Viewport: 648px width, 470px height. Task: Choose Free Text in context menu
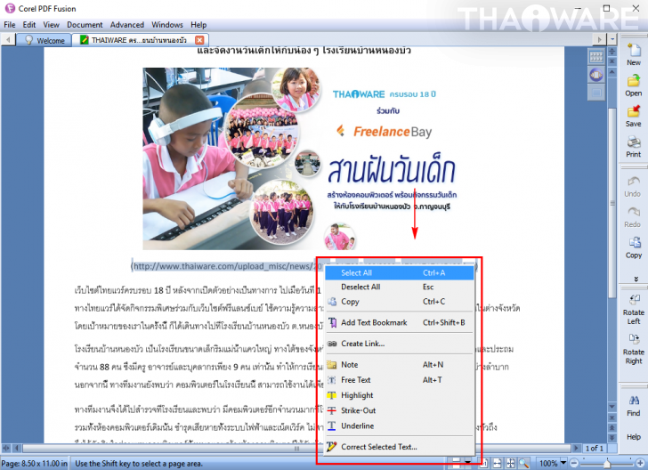399,380
